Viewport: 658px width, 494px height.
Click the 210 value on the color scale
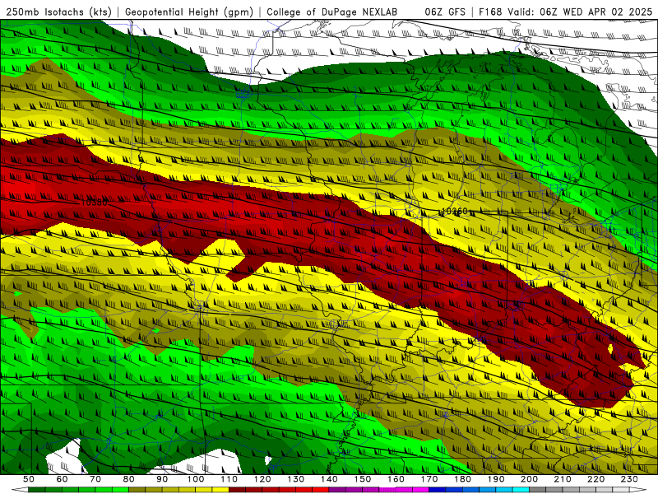(x=563, y=479)
